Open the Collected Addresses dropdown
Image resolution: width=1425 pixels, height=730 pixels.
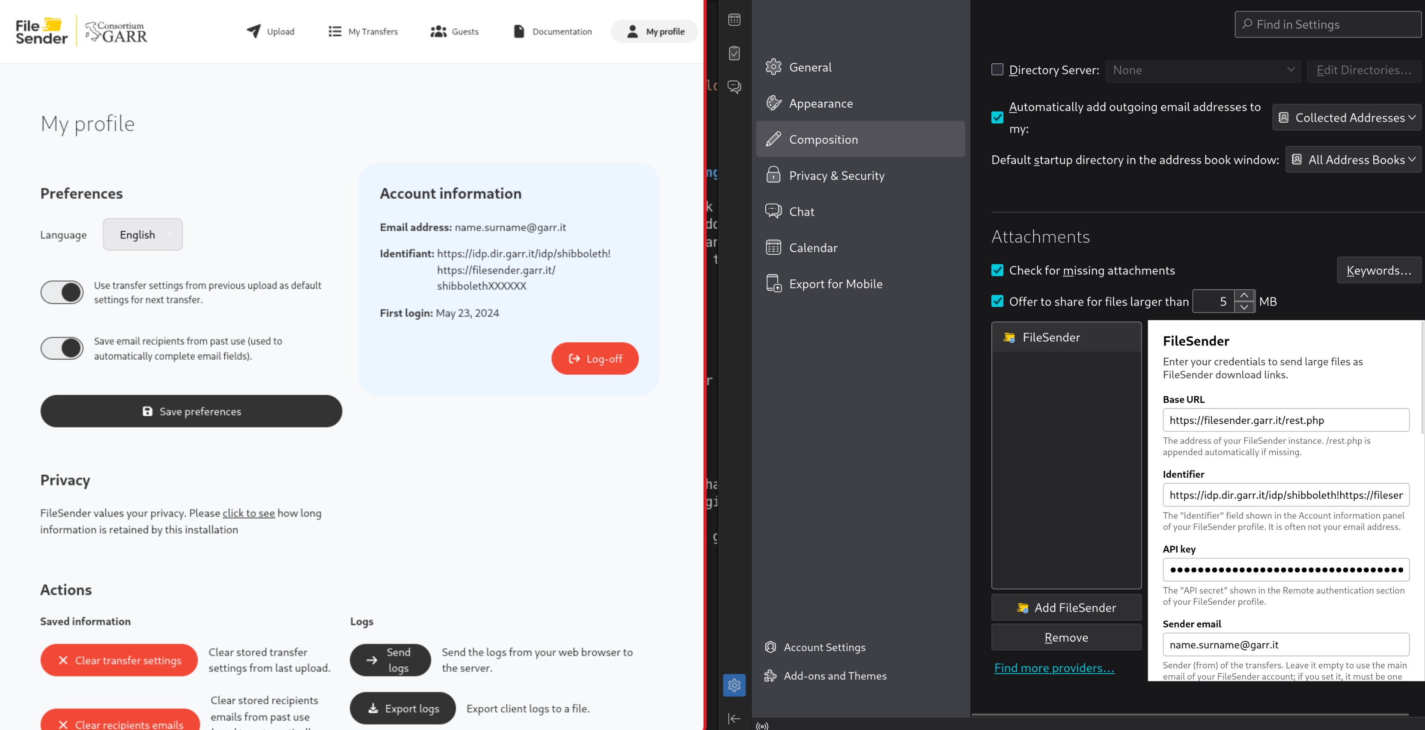1347,117
